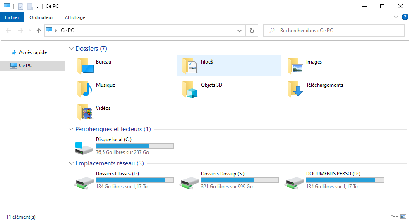Viewport: 410px width, 222px height.
Task: Click "321 Go libres sur 999 Go" text
Action: pos(227,186)
